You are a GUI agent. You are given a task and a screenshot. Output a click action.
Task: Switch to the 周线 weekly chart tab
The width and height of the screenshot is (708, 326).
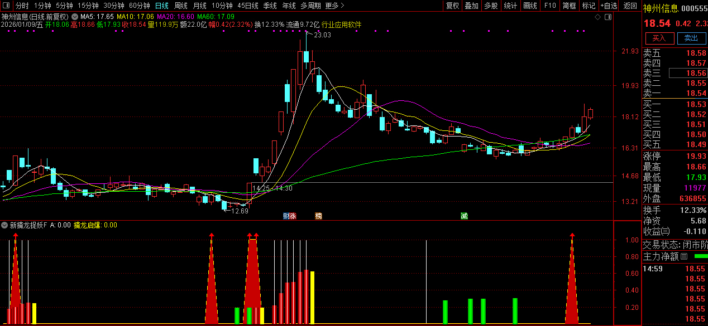[181, 6]
